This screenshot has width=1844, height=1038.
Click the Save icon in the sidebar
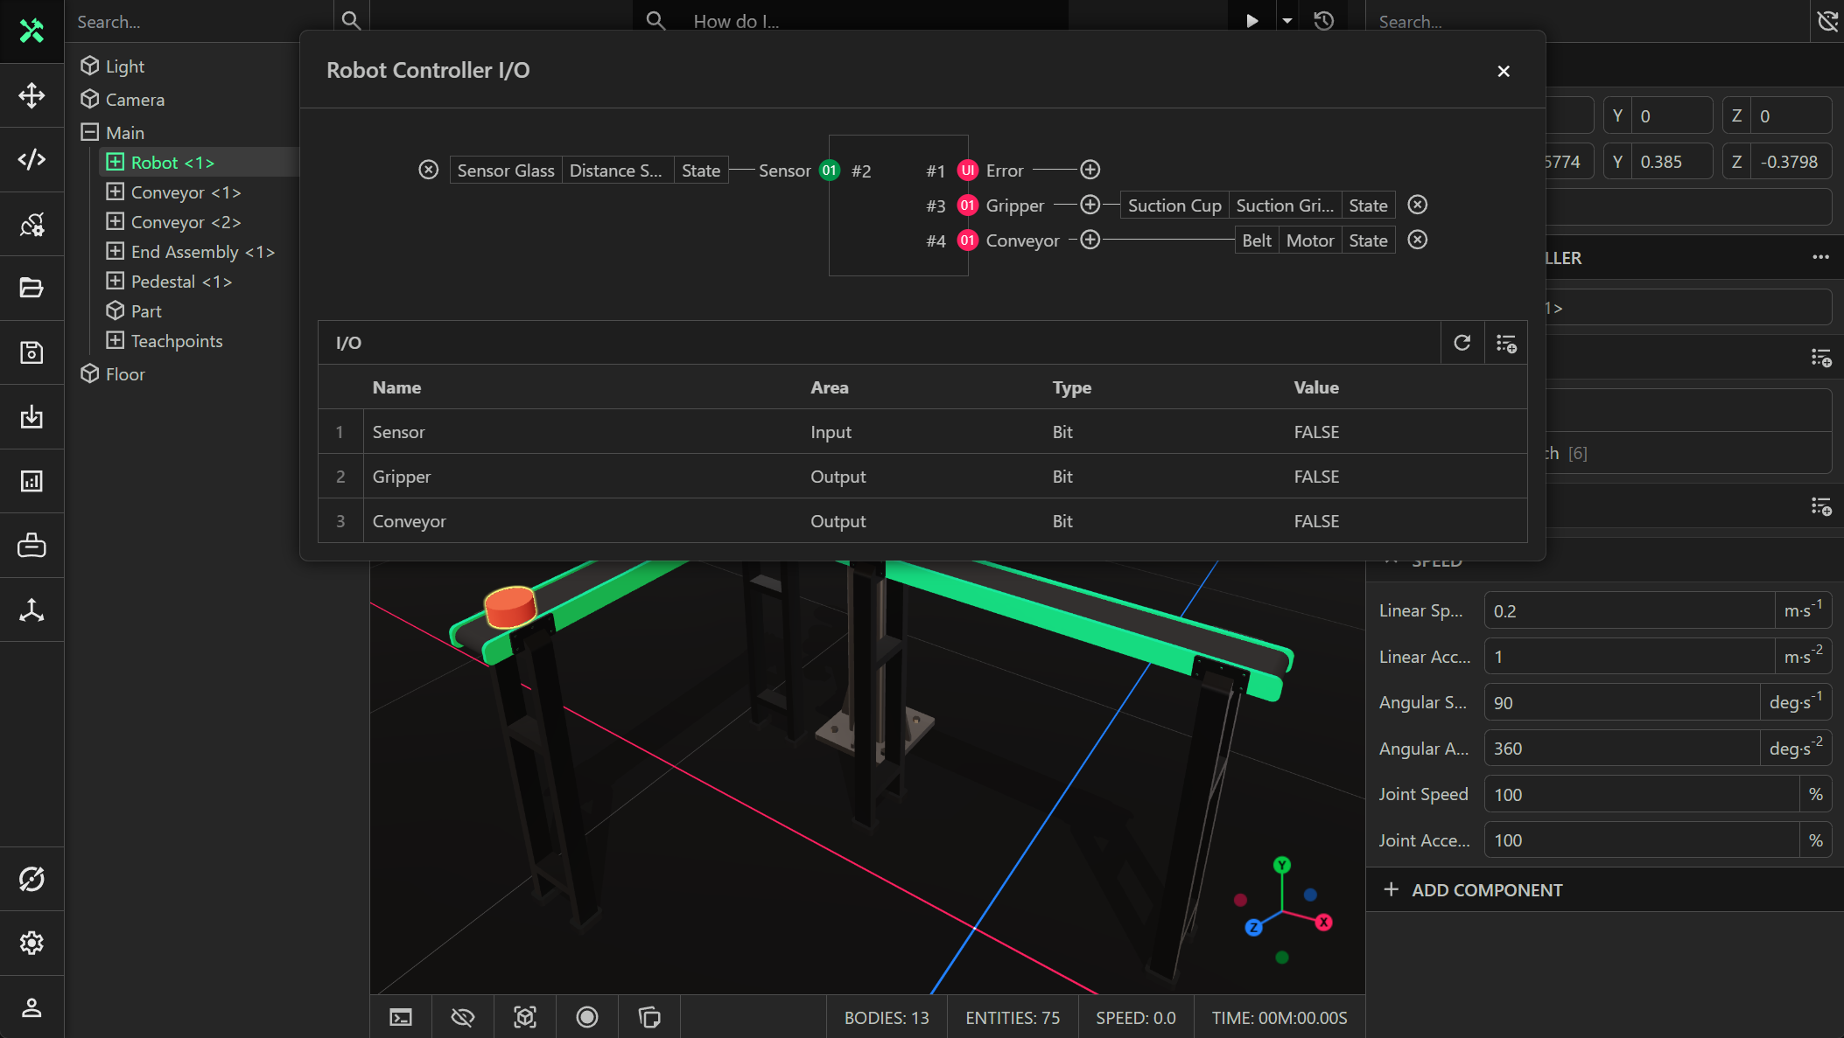(x=32, y=352)
